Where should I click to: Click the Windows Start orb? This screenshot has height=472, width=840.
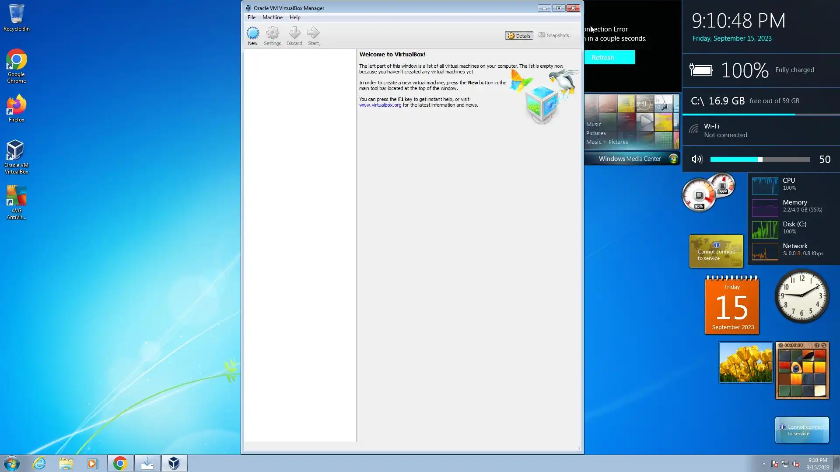(12, 463)
